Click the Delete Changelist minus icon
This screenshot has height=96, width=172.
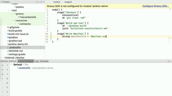(x=2, y=83)
